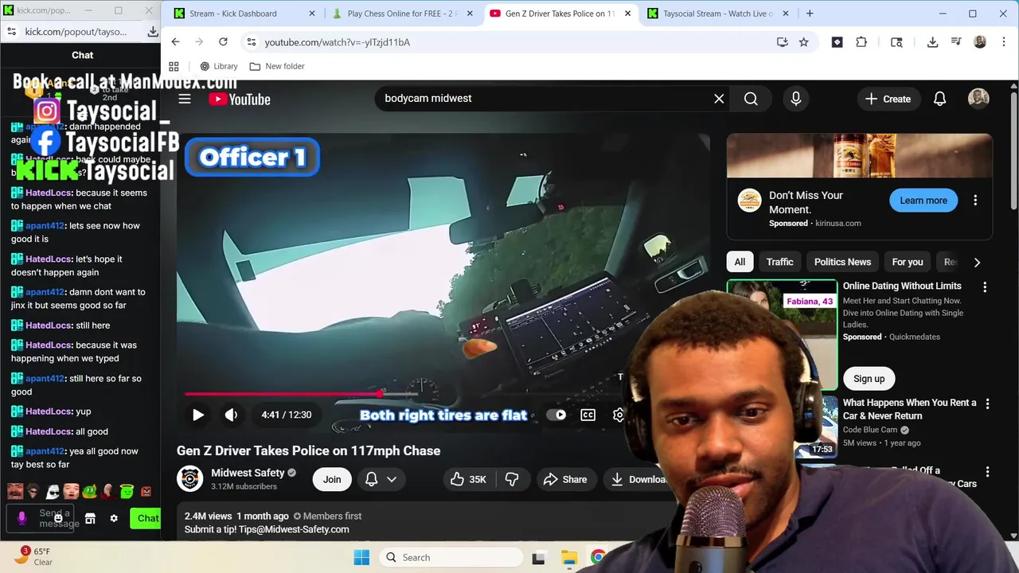1019x573 pixels.
Task: Toggle the autoplay switch in the player
Action: click(x=556, y=415)
